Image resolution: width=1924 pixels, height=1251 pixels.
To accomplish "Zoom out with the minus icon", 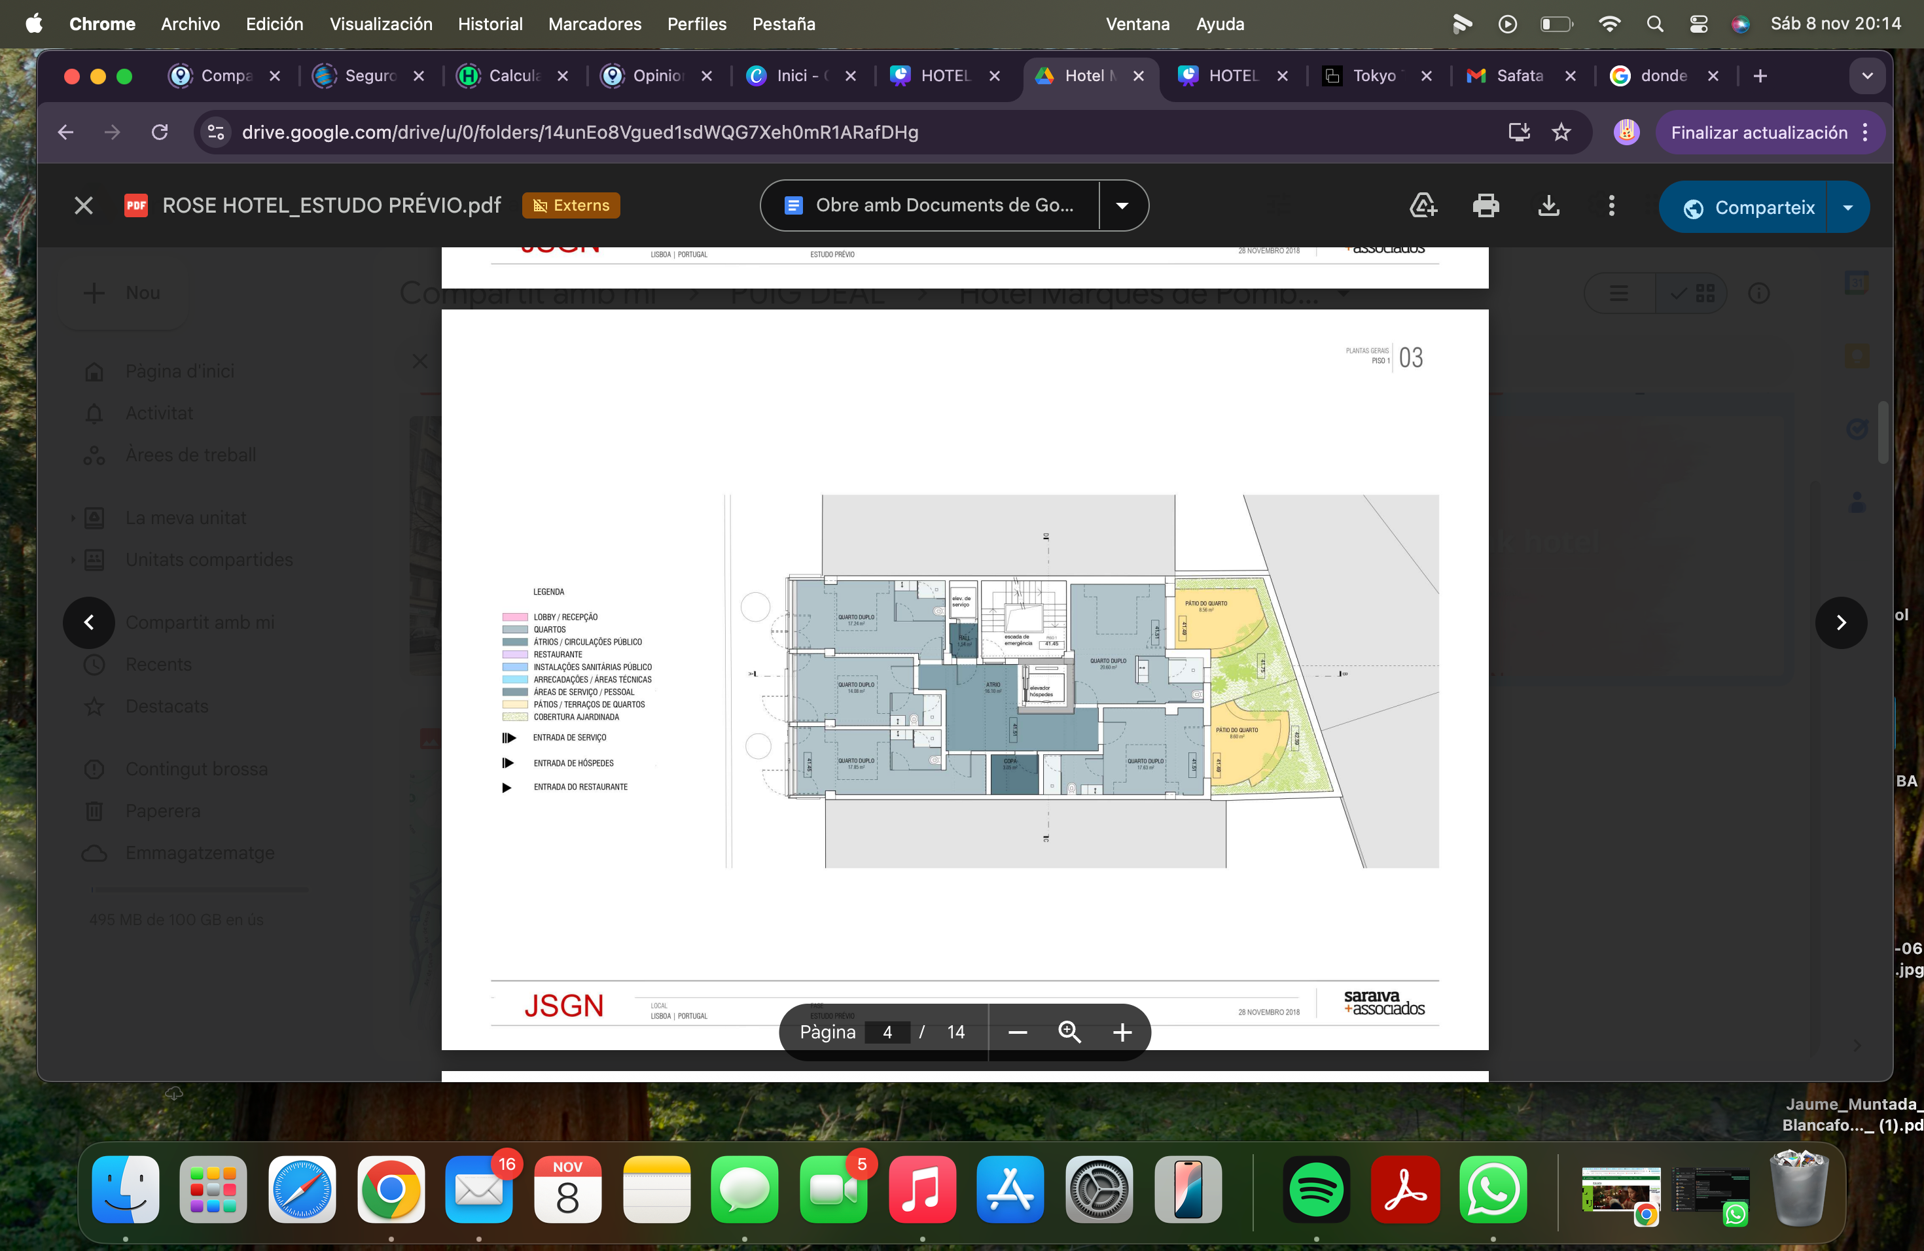I will click(x=1018, y=1032).
